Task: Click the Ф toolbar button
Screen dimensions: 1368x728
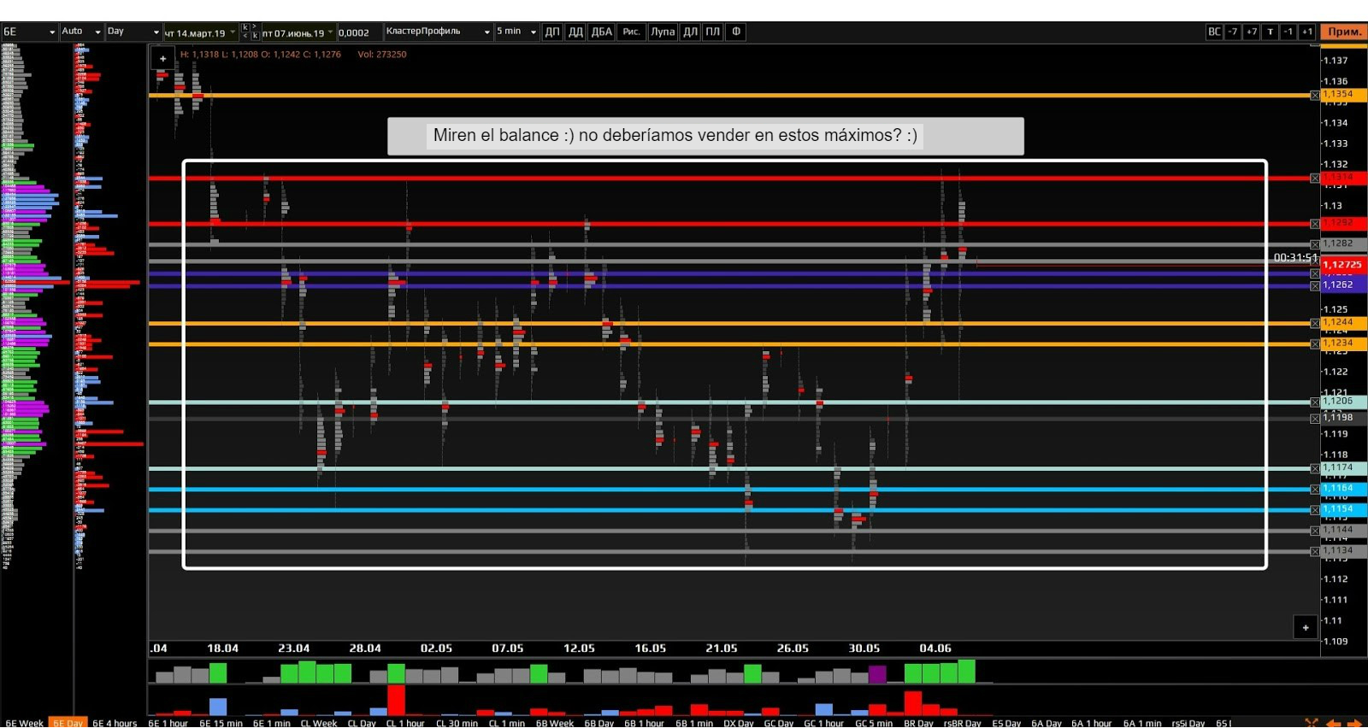Action: pos(736,32)
